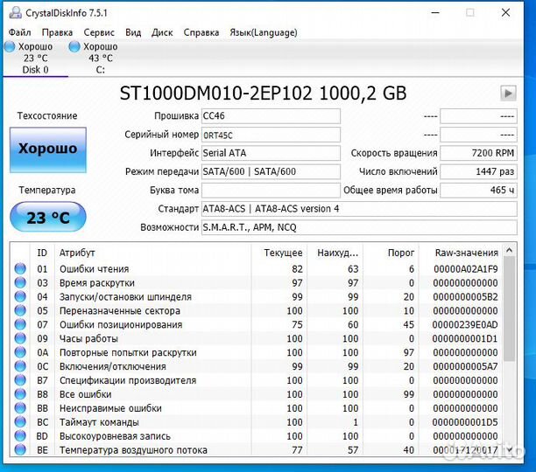Click the blue status orb for C: drive
Image resolution: width=536 pixels, height=472 pixels.
click(x=74, y=46)
